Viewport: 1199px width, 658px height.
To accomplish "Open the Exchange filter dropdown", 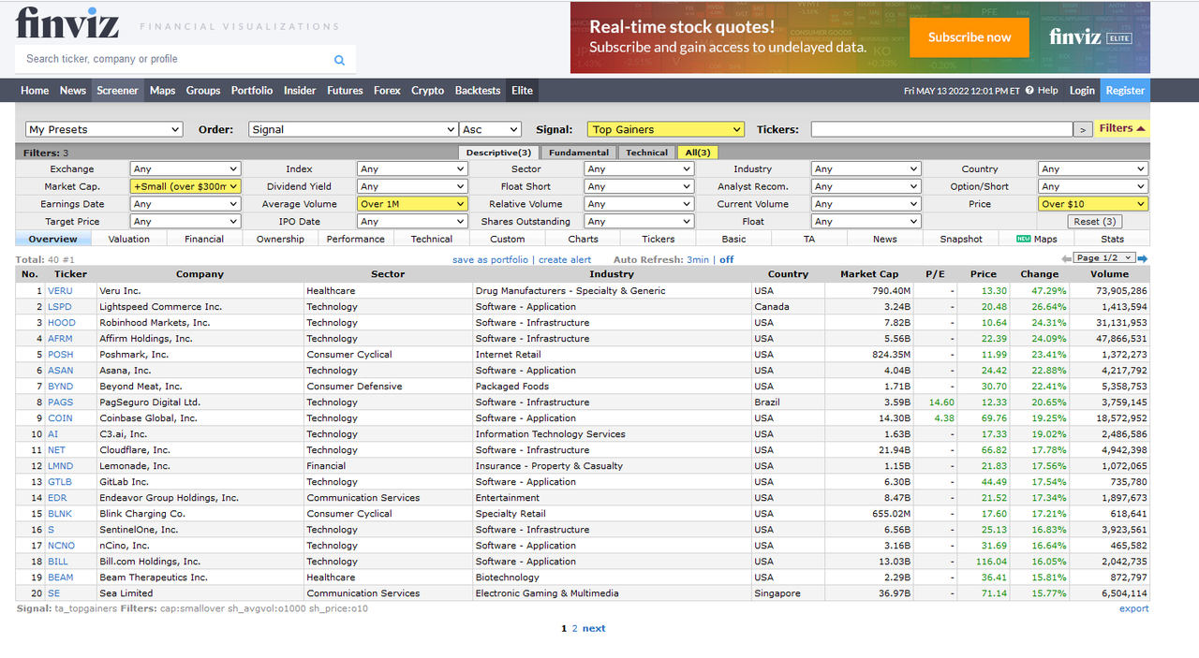I will (185, 169).
